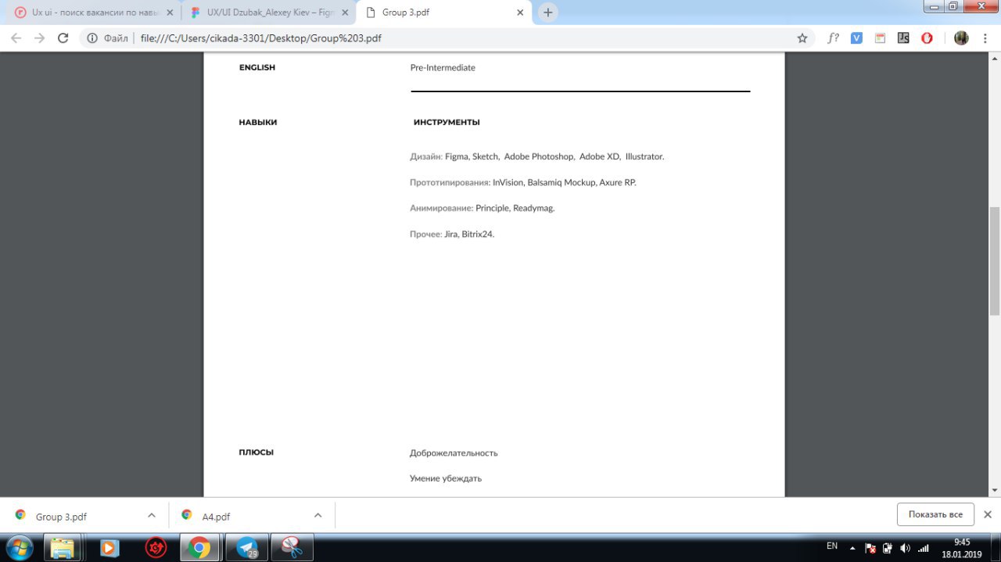This screenshot has height=562, width=1001.
Task: Click the Показать все button
Action: click(935, 514)
